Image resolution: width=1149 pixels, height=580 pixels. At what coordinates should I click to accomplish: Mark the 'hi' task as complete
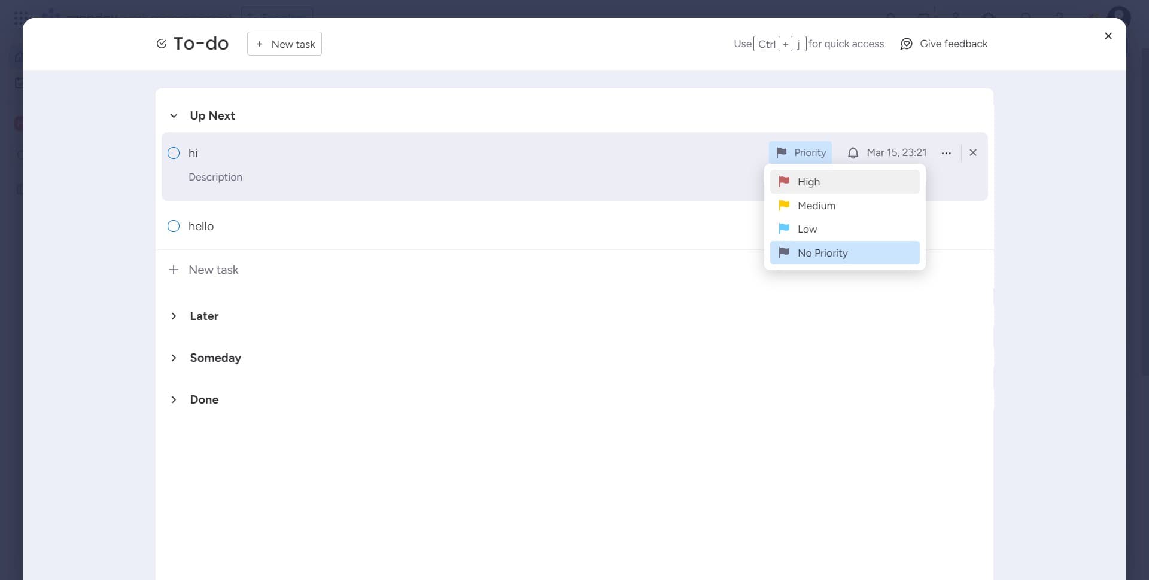(x=174, y=153)
